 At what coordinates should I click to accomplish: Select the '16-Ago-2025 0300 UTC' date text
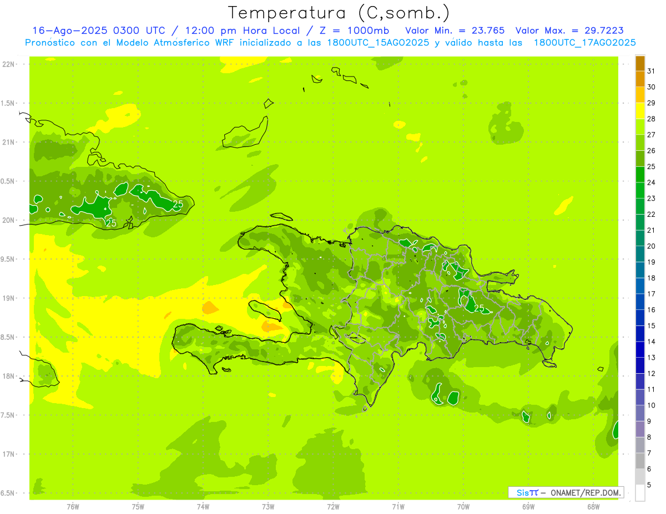coord(98,31)
